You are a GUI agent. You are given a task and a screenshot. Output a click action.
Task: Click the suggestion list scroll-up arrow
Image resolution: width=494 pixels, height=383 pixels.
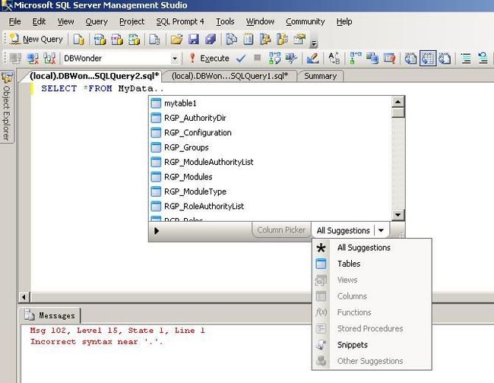click(397, 102)
